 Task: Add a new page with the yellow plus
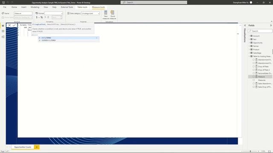37,147
